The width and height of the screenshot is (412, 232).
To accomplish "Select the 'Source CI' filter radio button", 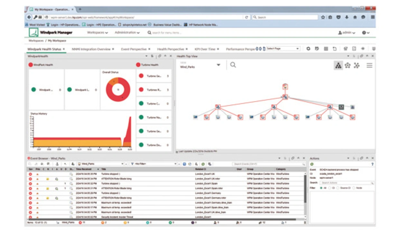I will coord(338,188).
